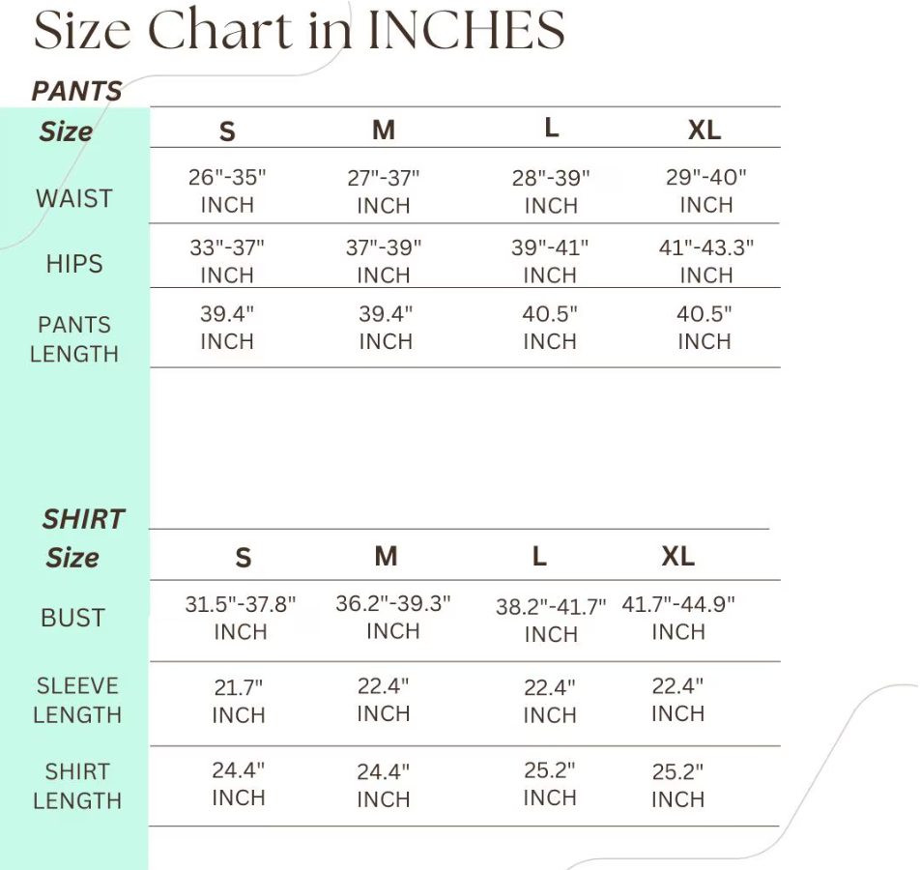Click the SHIRT section heading
The width and height of the screenshot is (920, 870).
[83, 519]
